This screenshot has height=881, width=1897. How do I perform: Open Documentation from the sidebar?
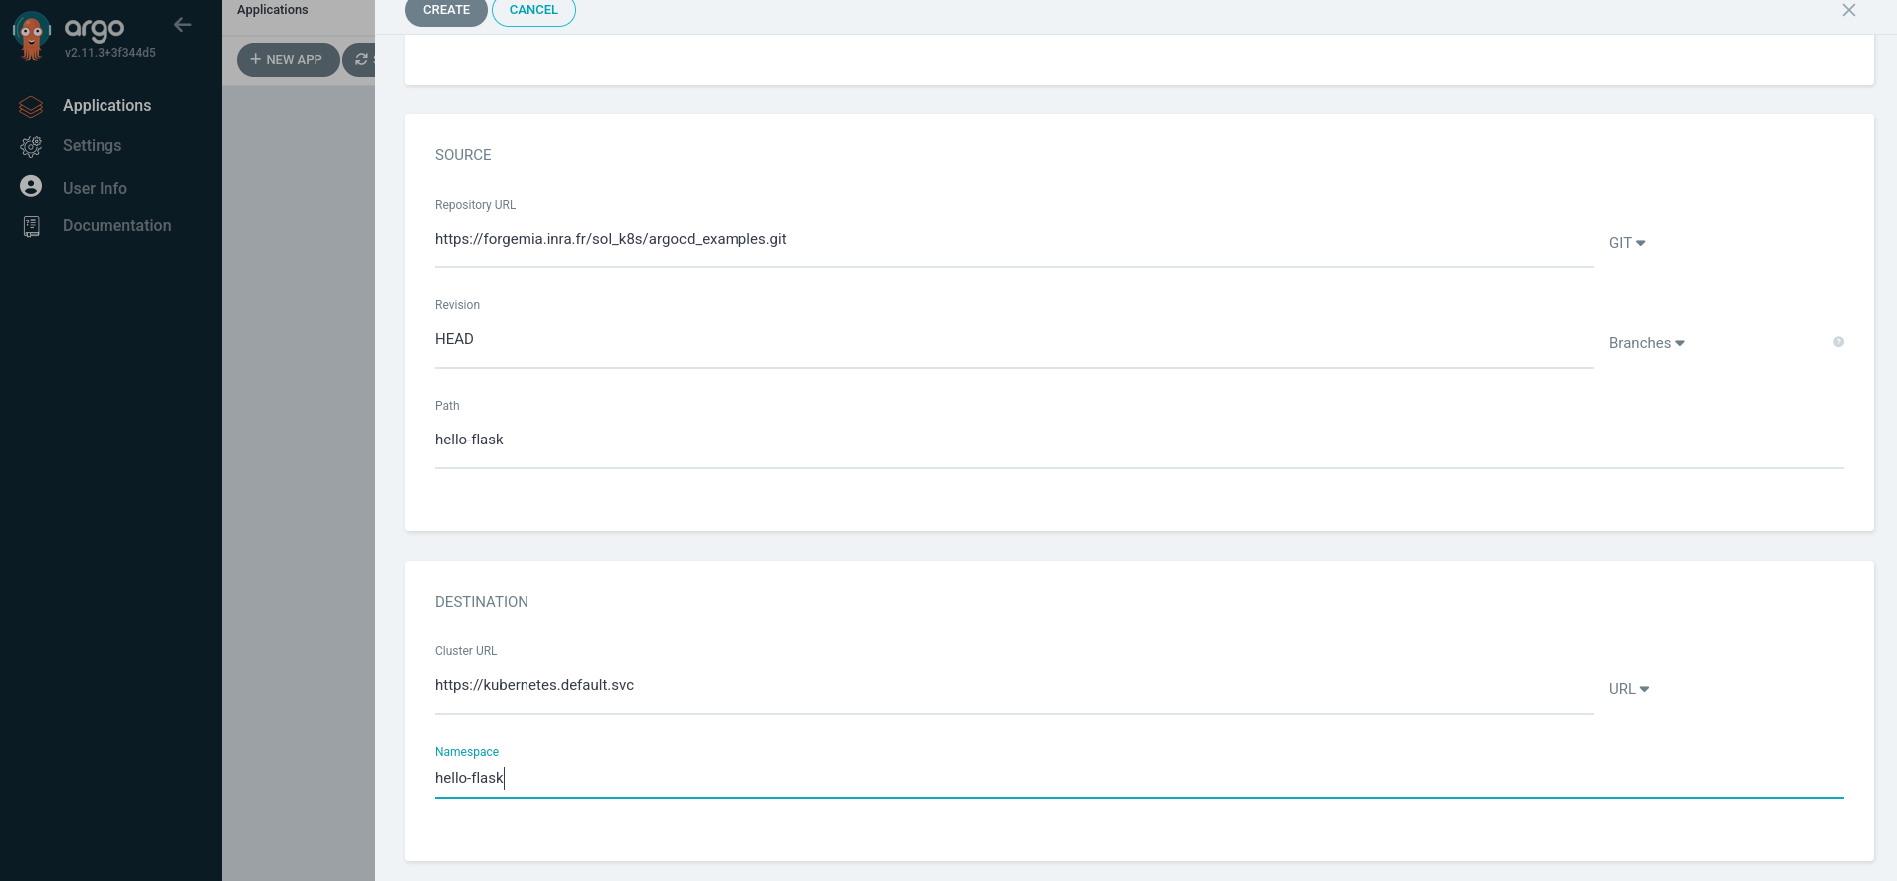(x=116, y=226)
